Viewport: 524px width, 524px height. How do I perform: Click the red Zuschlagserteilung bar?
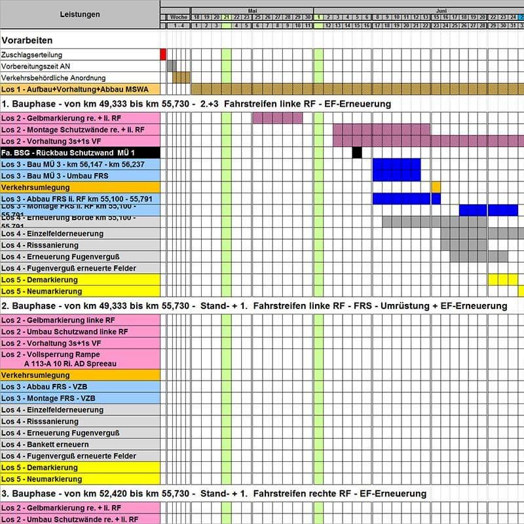(163, 54)
